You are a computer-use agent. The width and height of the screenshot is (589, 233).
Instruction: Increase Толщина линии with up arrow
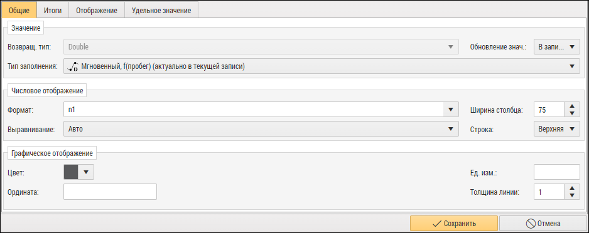(572, 189)
